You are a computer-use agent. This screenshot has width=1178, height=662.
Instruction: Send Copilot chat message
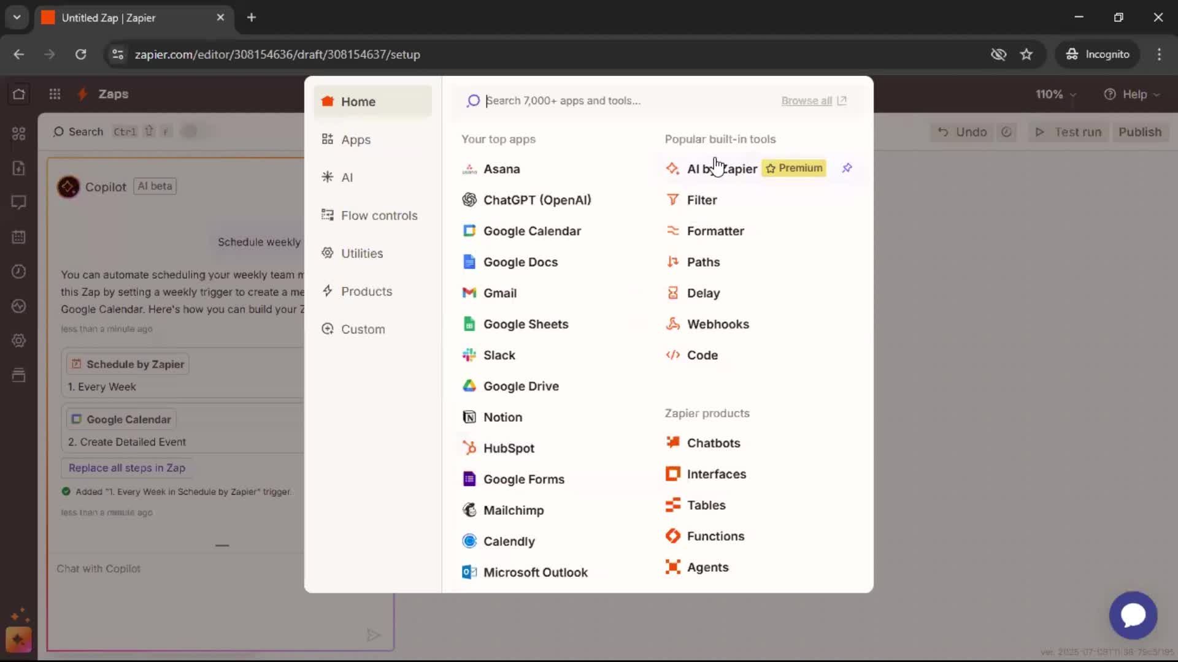(374, 634)
